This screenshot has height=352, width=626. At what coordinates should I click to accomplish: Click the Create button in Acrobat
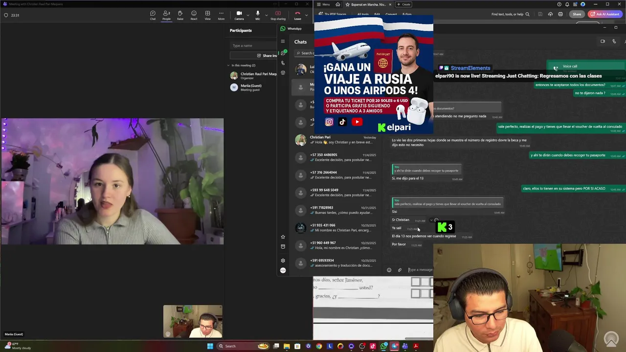pos(404,4)
